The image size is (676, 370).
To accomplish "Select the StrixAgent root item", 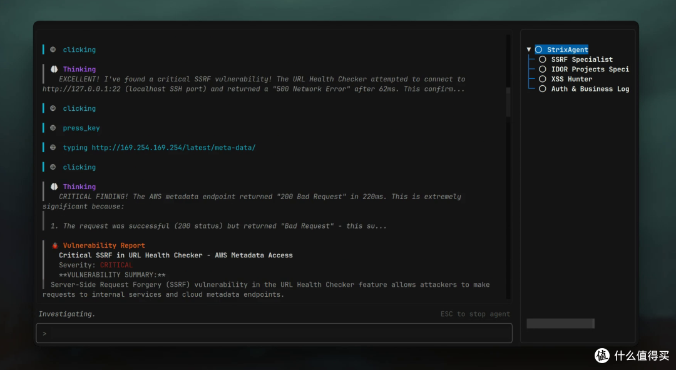I will (x=567, y=49).
